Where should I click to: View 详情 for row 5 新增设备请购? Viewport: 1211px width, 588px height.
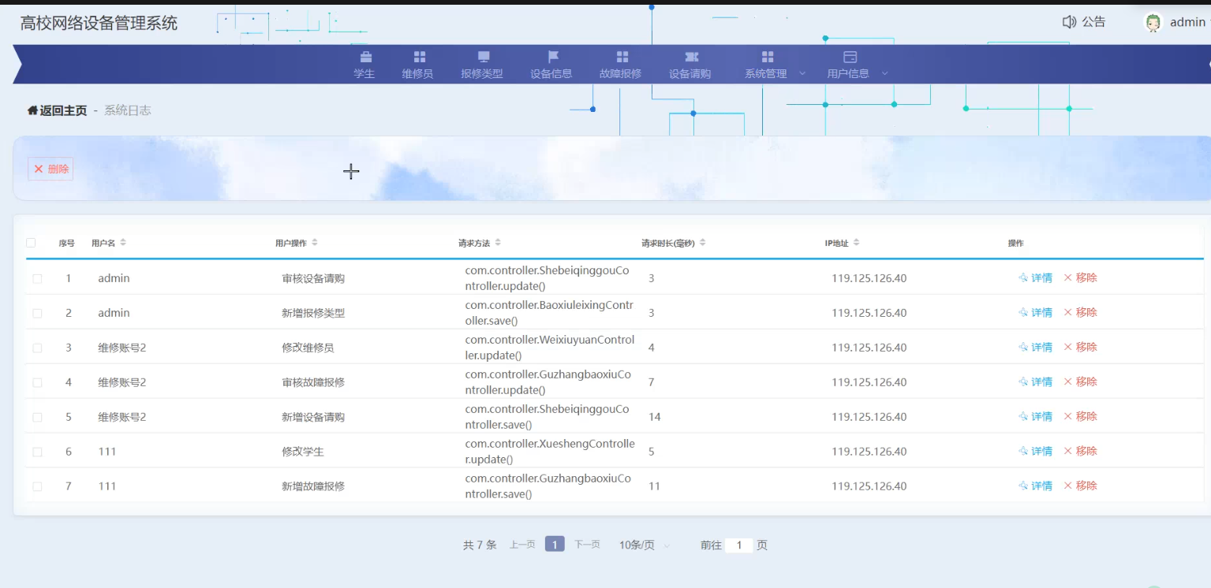click(x=1035, y=416)
